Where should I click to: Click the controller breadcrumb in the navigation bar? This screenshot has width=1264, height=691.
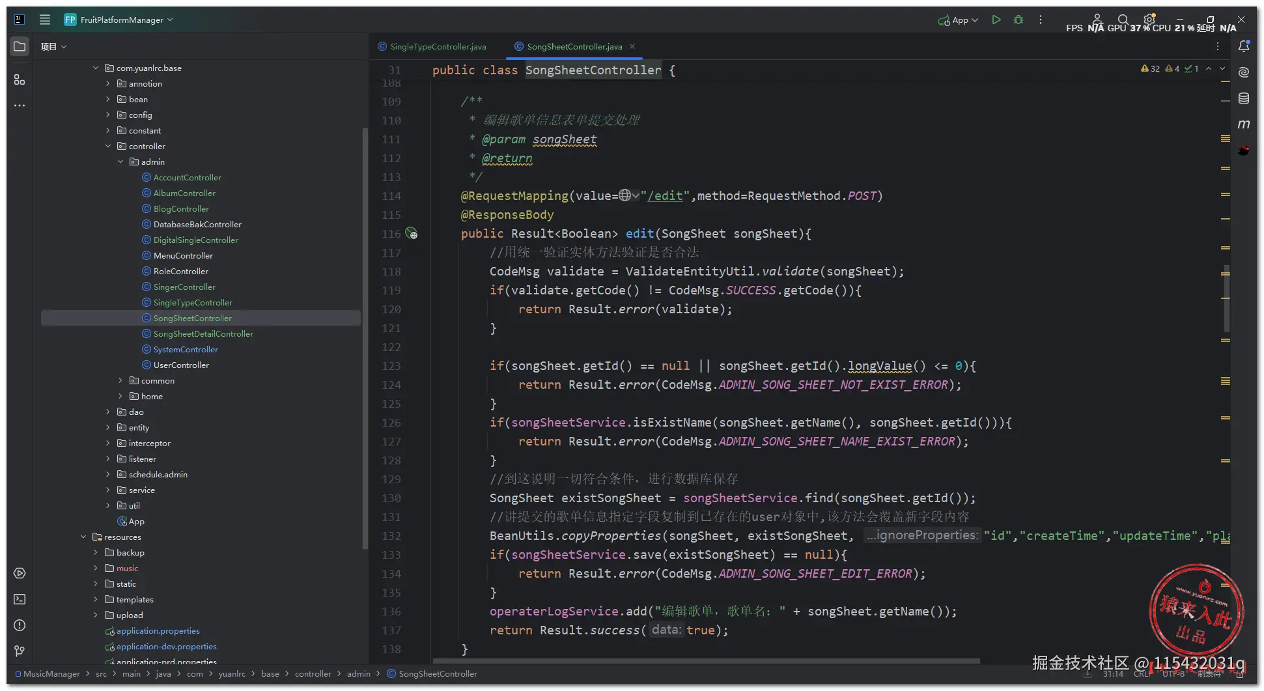click(x=313, y=674)
